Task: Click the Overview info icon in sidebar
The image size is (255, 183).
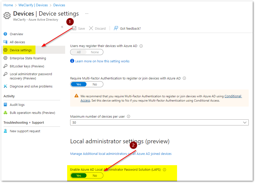Action: (x=5, y=34)
